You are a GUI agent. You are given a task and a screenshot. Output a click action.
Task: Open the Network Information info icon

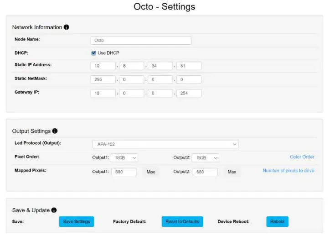point(66,27)
